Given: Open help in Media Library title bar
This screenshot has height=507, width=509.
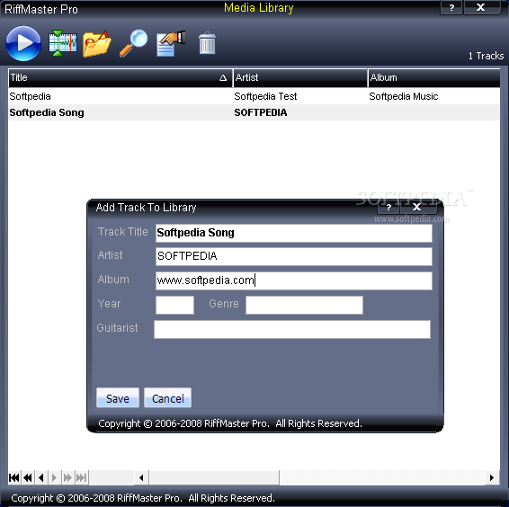Looking at the screenshot, I should coord(451,7).
